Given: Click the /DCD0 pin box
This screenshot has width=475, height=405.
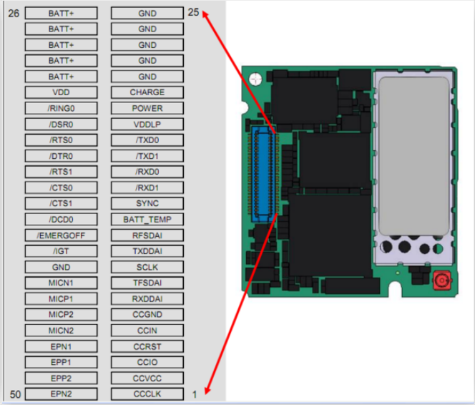Looking at the screenshot, I should click(x=62, y=219).
